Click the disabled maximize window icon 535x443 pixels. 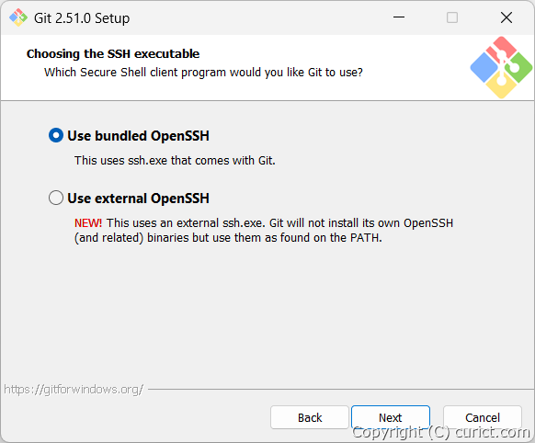coord(452,17)
